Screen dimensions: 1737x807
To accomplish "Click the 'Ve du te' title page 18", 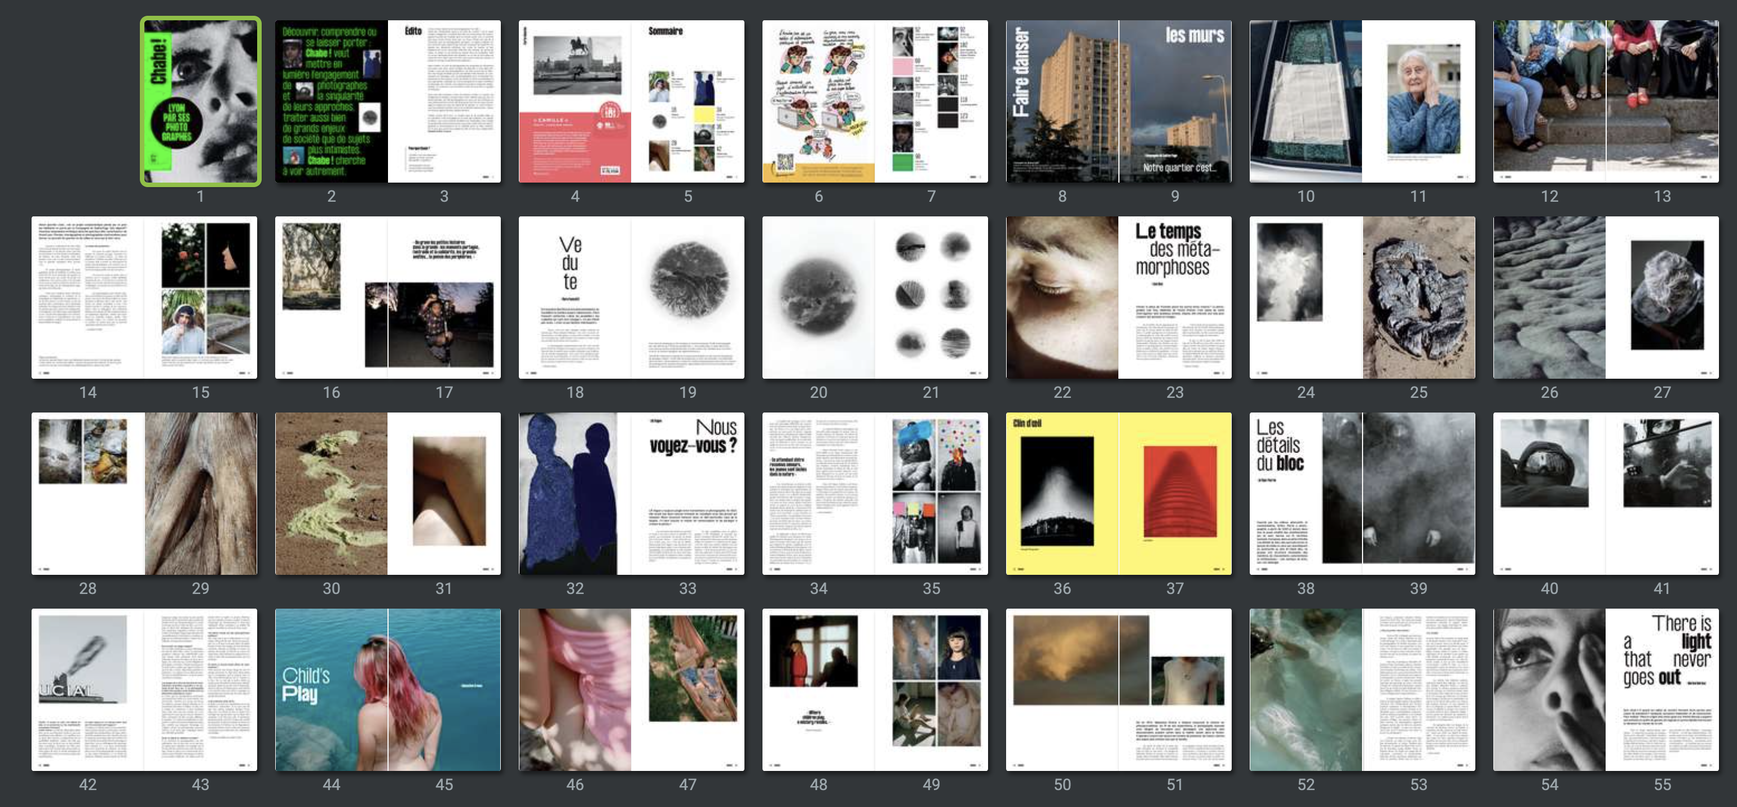I will 575,297.
